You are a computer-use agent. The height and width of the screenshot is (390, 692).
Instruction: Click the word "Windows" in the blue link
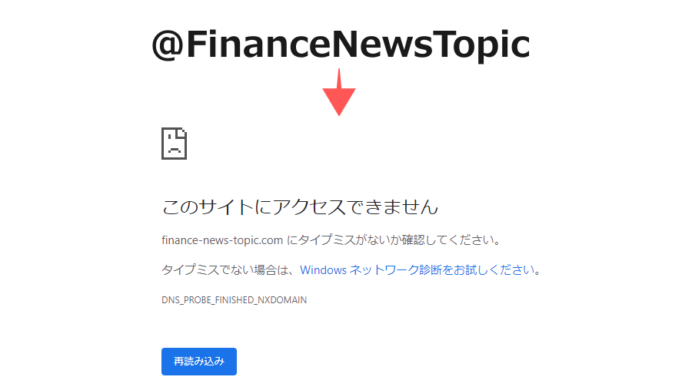(x=323, y=269)
